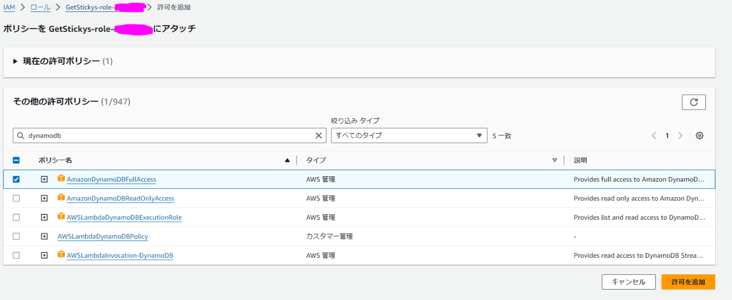Image resolution: width=732 pixels, height=300 pixels.
Task: Open IAM breadcrumb link
Action: (9, 7)
